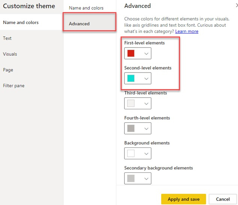Open the Text settings category
Viewport: 238px width, 205px height.
pyautogui.click(x=7, y=38)
